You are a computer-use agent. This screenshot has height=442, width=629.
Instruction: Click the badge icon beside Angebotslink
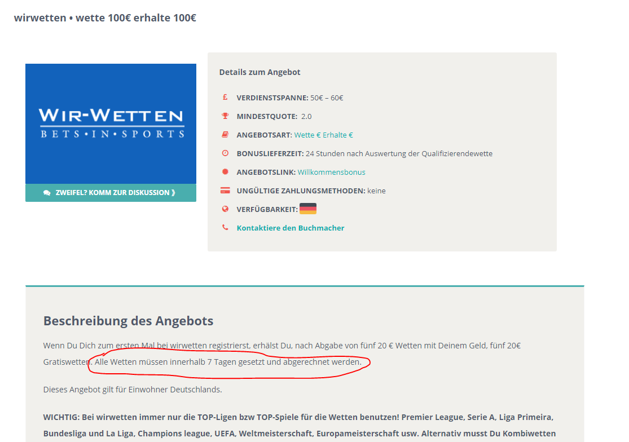(225, 171)
